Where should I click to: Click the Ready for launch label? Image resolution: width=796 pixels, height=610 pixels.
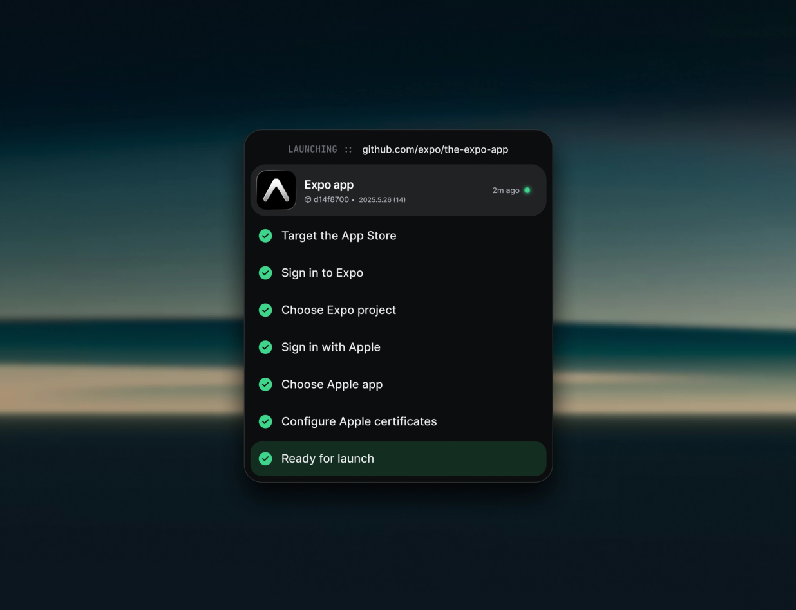point(328,459)
